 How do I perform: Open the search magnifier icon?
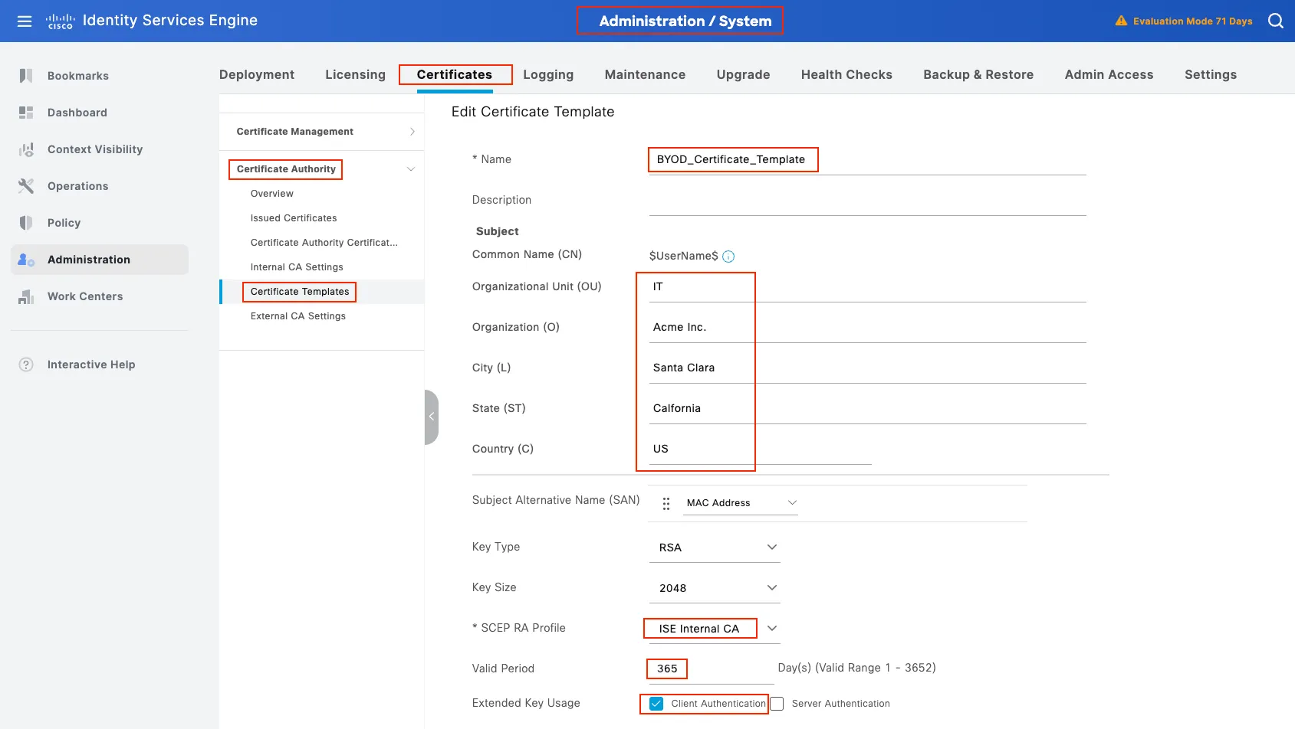click(x=1276, y=21)
